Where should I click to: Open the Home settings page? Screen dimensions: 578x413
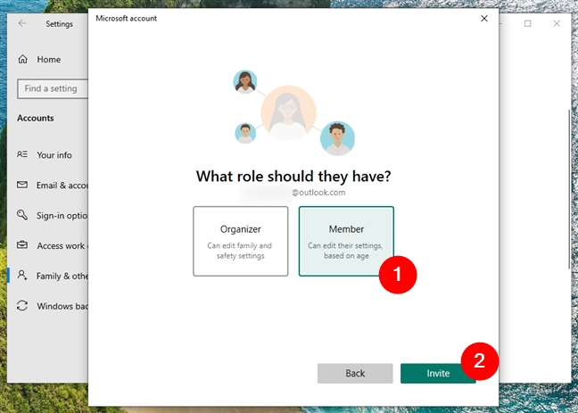point(49,60)
